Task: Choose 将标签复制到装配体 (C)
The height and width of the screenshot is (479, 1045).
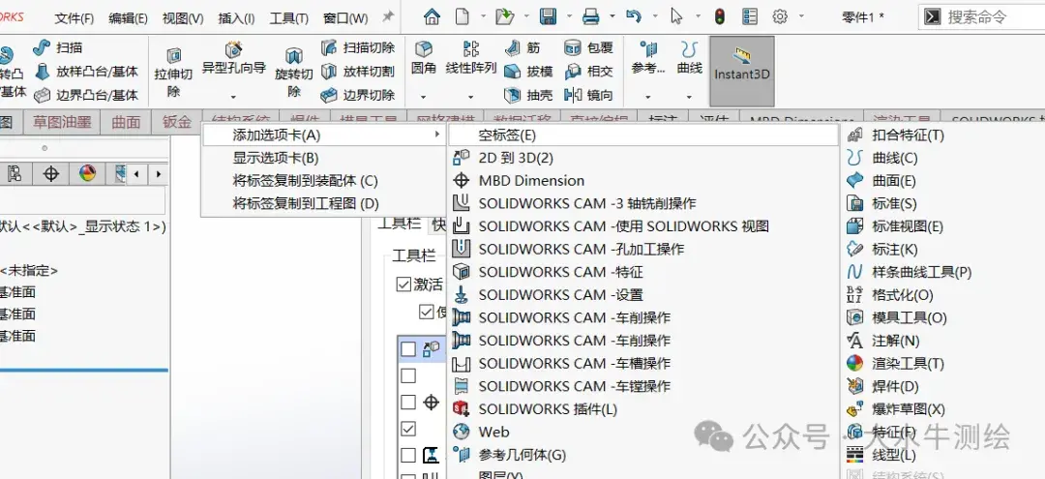Action: [x=323, y=181]
